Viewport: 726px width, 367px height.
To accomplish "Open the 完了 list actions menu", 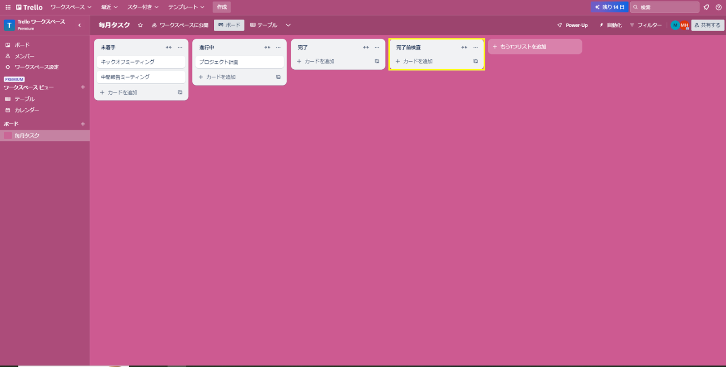I will coord(377,47).
